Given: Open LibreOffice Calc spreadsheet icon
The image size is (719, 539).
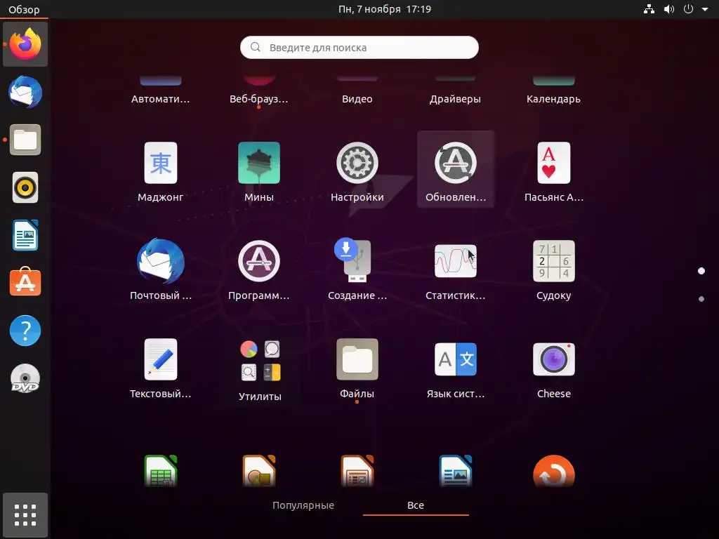Looking at the screenshot, I should [x=161, y=471].
